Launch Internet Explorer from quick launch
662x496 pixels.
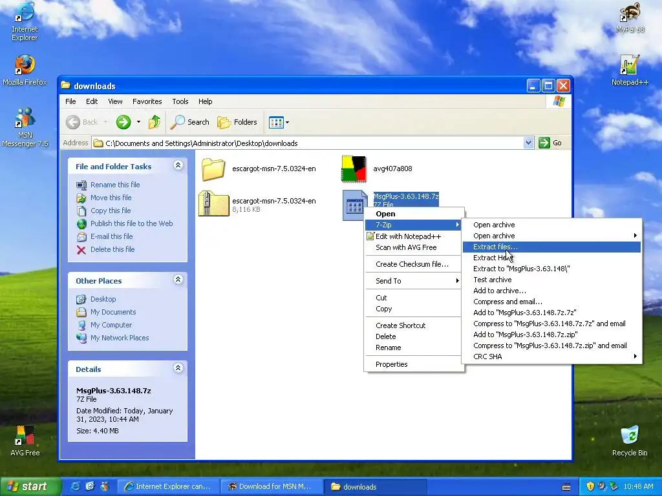click(x=76, y=486)
